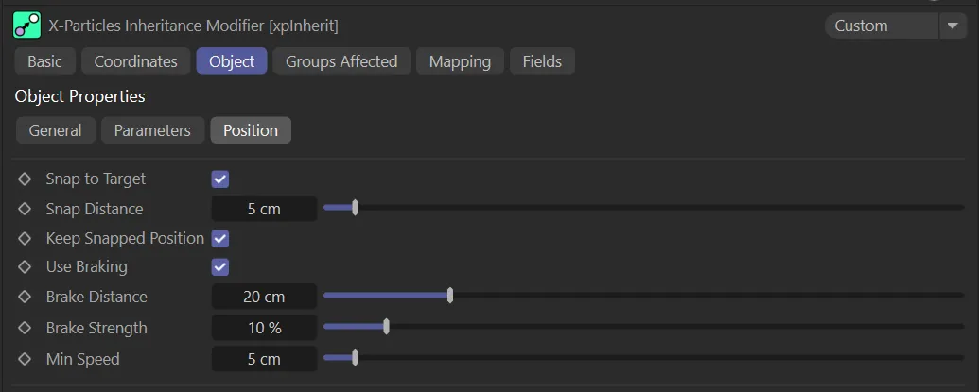Open the Mapping tab
This screenshot has width=979, height=392.
tap(460, 61)
